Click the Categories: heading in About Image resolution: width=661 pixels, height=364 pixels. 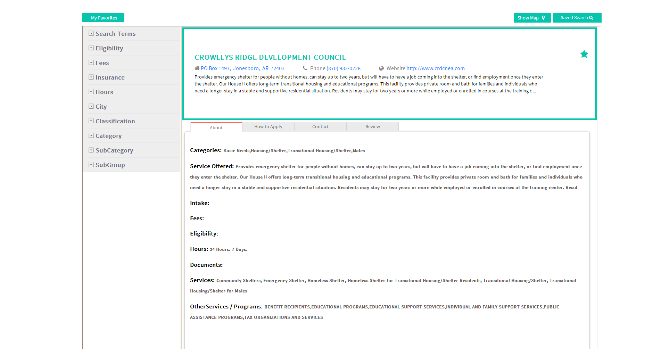(x=206, y=150)
